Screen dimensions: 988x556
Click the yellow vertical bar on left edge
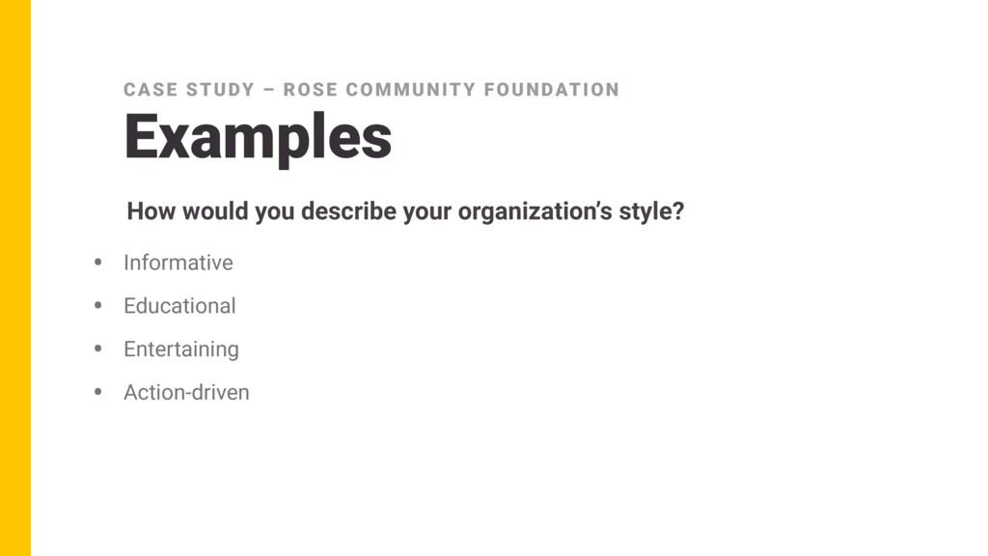(15, 278)
